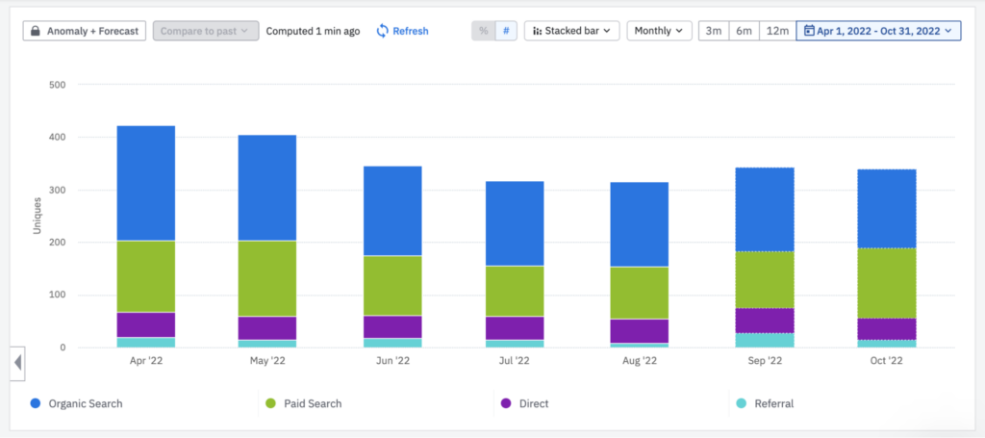Screen dimensions: 985x438
Task: Toggle the Organic Search series in legend
Action: [x=77, y=403]
